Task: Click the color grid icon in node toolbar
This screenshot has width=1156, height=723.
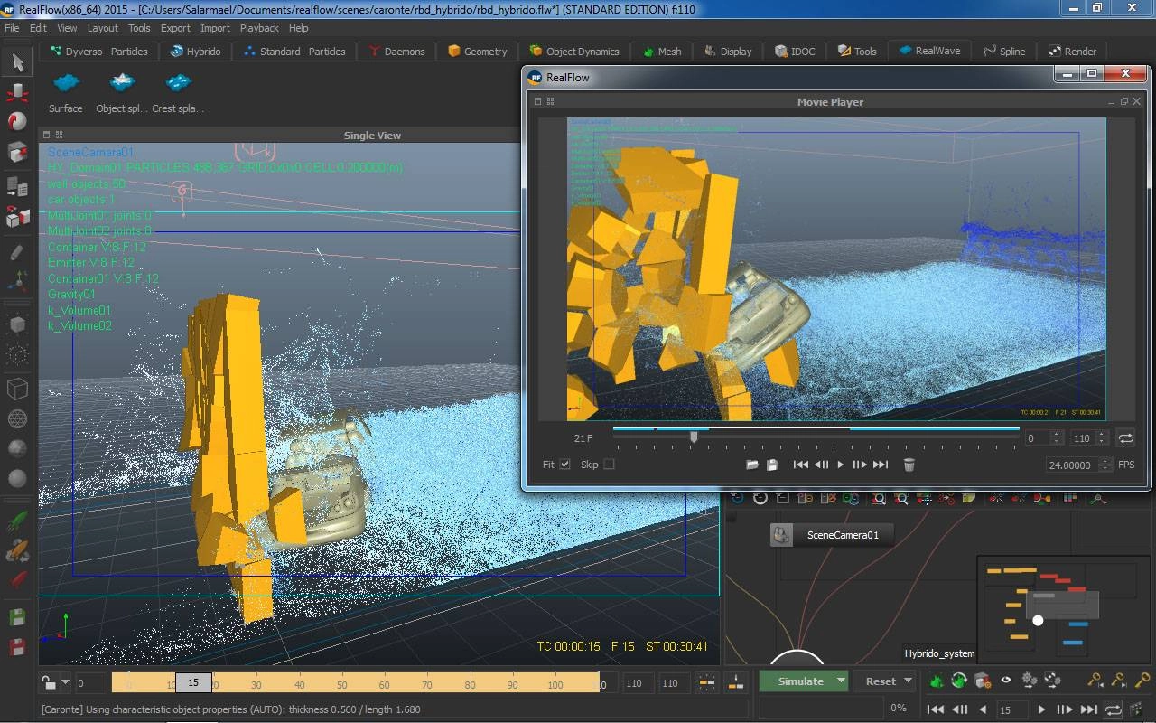Action: point(1069,498)
